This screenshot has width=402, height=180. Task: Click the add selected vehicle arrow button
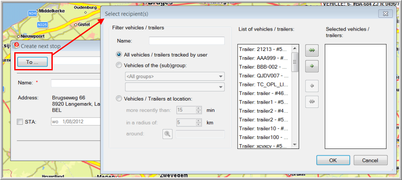click(x=311, y=66)
